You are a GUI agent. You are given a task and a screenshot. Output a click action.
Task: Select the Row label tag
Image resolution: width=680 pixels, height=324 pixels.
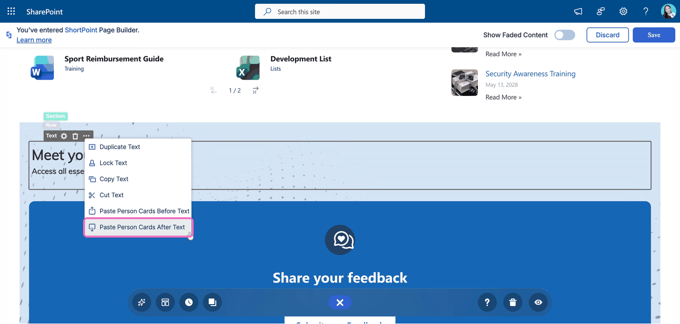point(51,125)
